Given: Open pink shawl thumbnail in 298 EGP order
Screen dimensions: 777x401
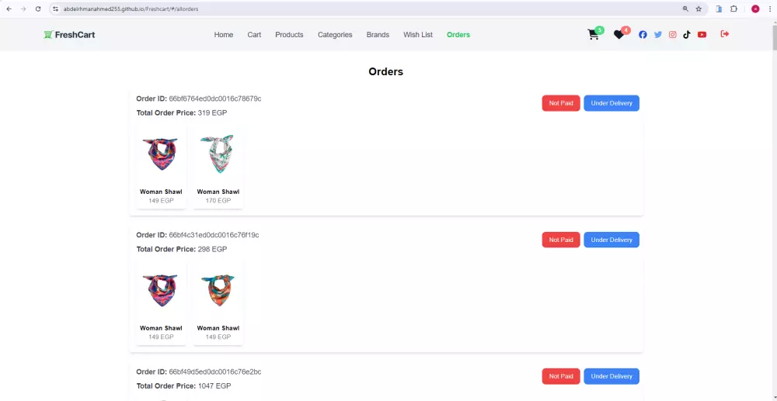Looking at the screenshot, I should tap(161, 290).
